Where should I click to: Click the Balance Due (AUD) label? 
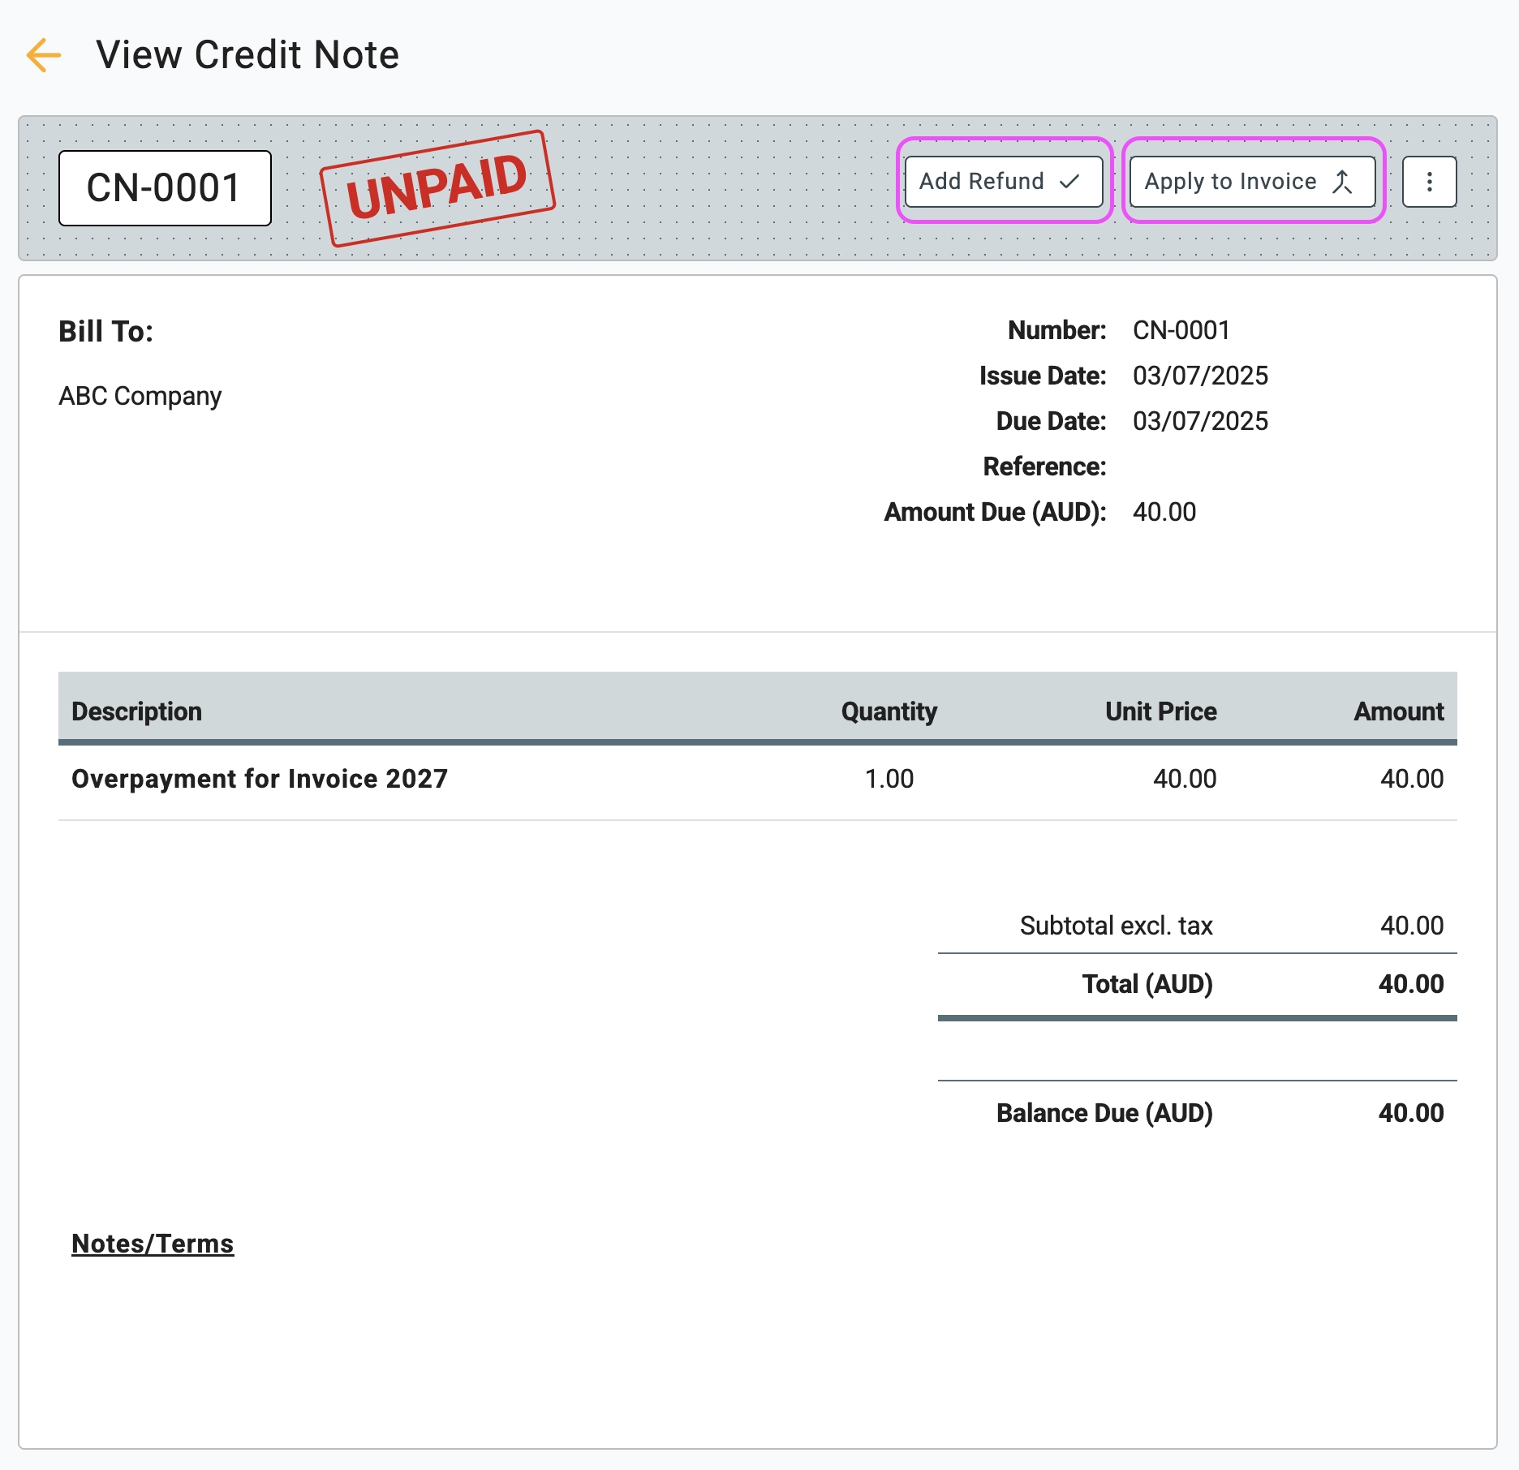1104,1113
